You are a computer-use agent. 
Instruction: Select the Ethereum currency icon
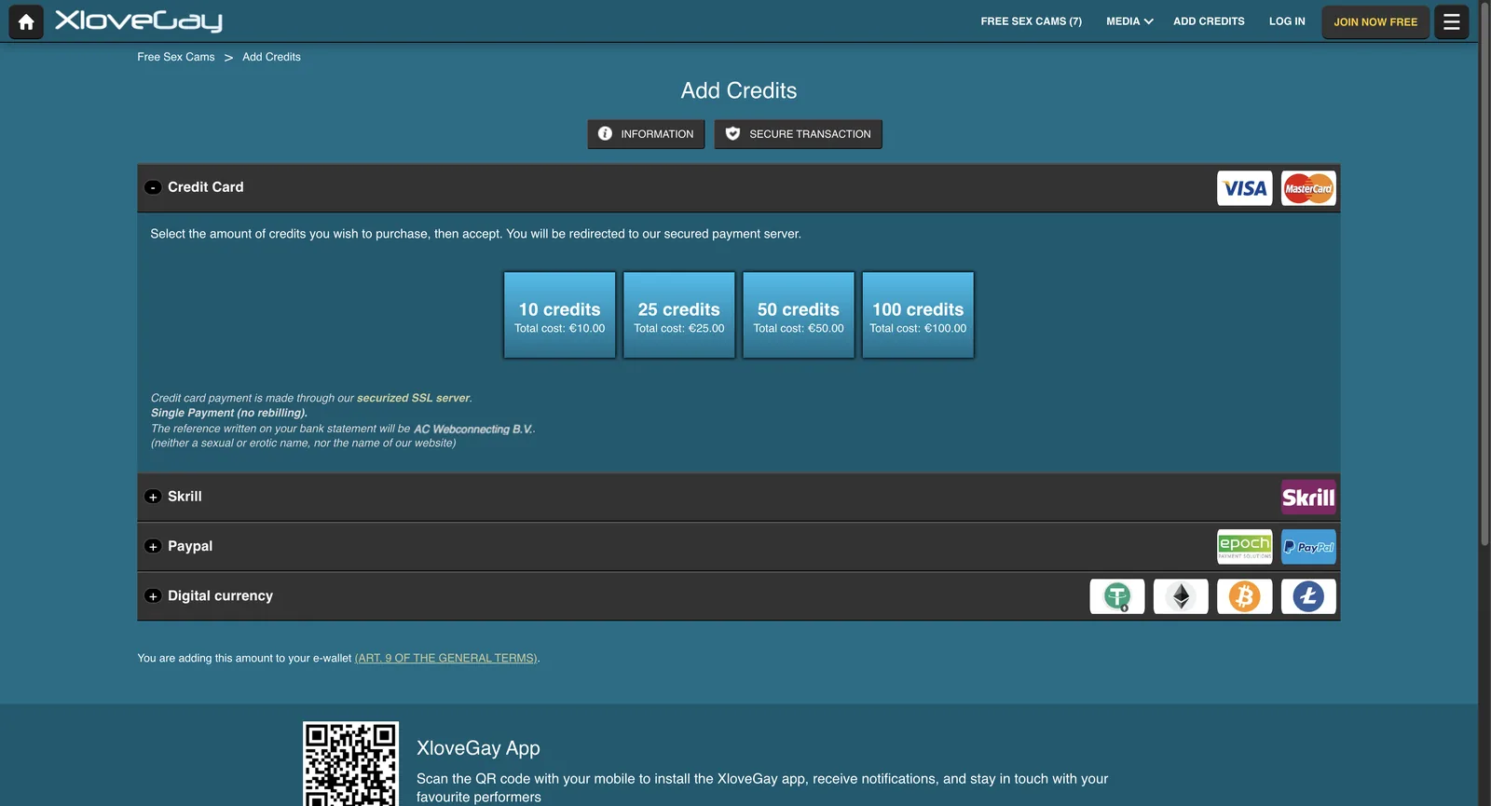(1181, 596)
